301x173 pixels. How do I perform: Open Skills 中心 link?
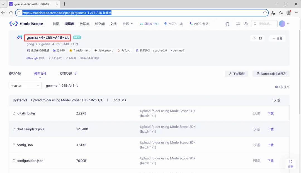pyautogui.click(x=149, y=24)
